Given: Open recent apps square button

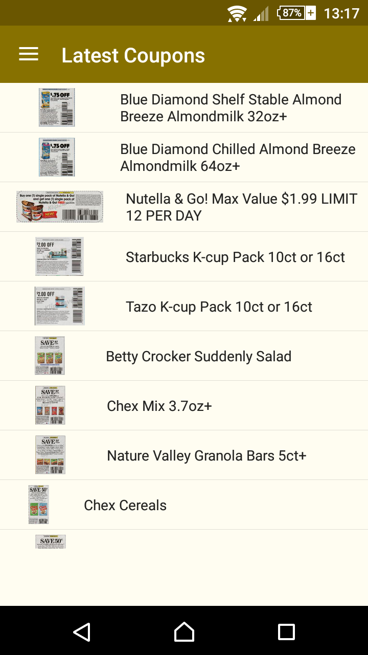Looking at the screenshot, I should tap(286, 632).
